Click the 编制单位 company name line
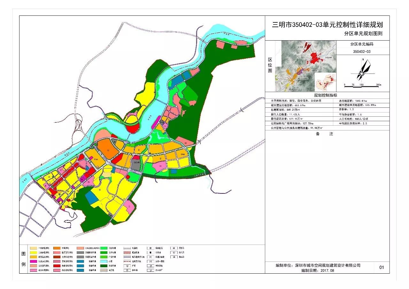Image resolution: width=409 pixels, height=289 pixels. tap(318, 265)
